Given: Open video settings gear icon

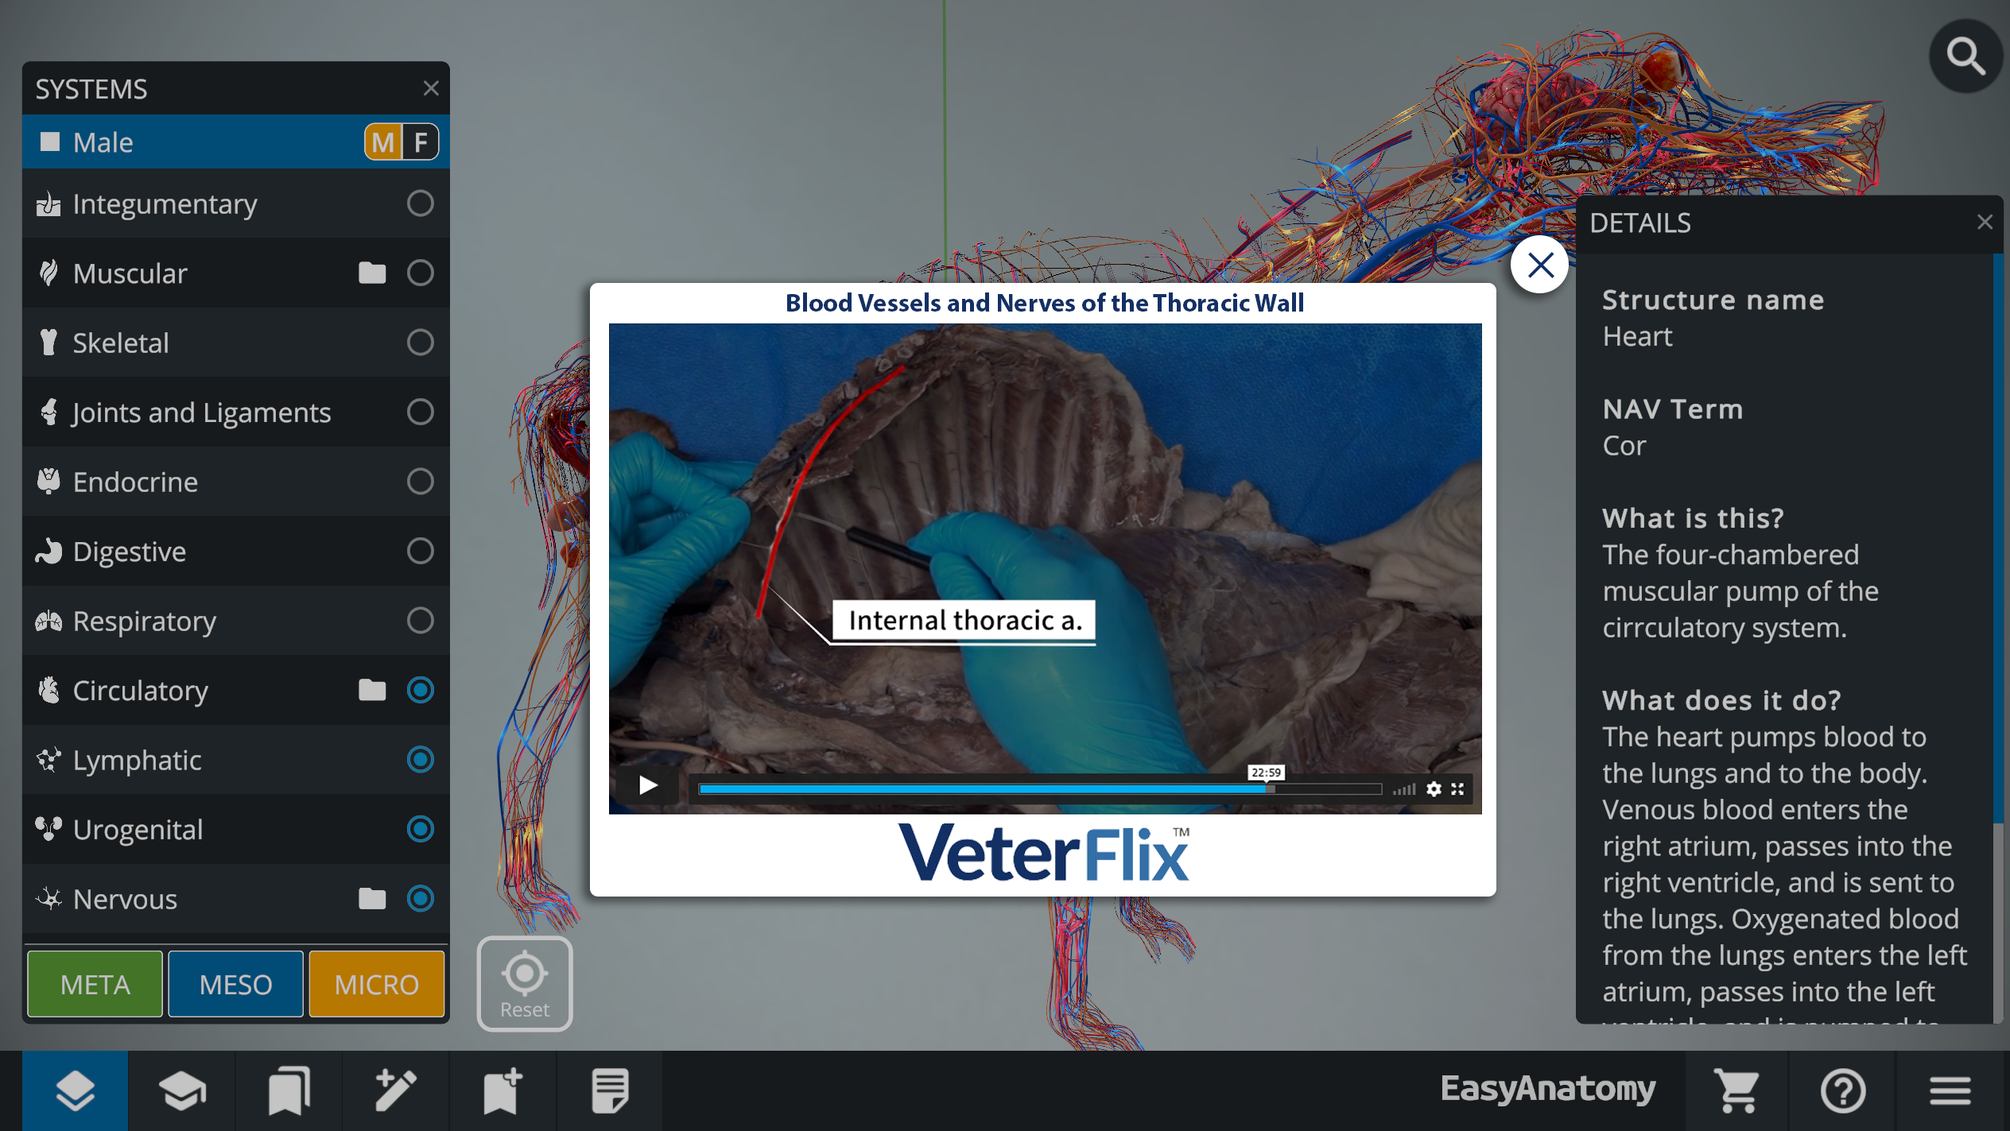Looking at the screenshot, I should [1434, 788].
